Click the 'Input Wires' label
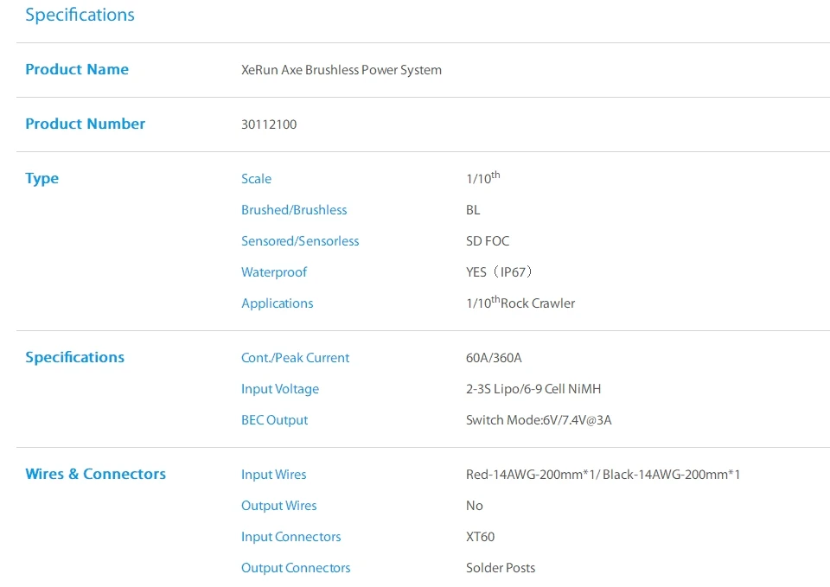 [274, 475]
